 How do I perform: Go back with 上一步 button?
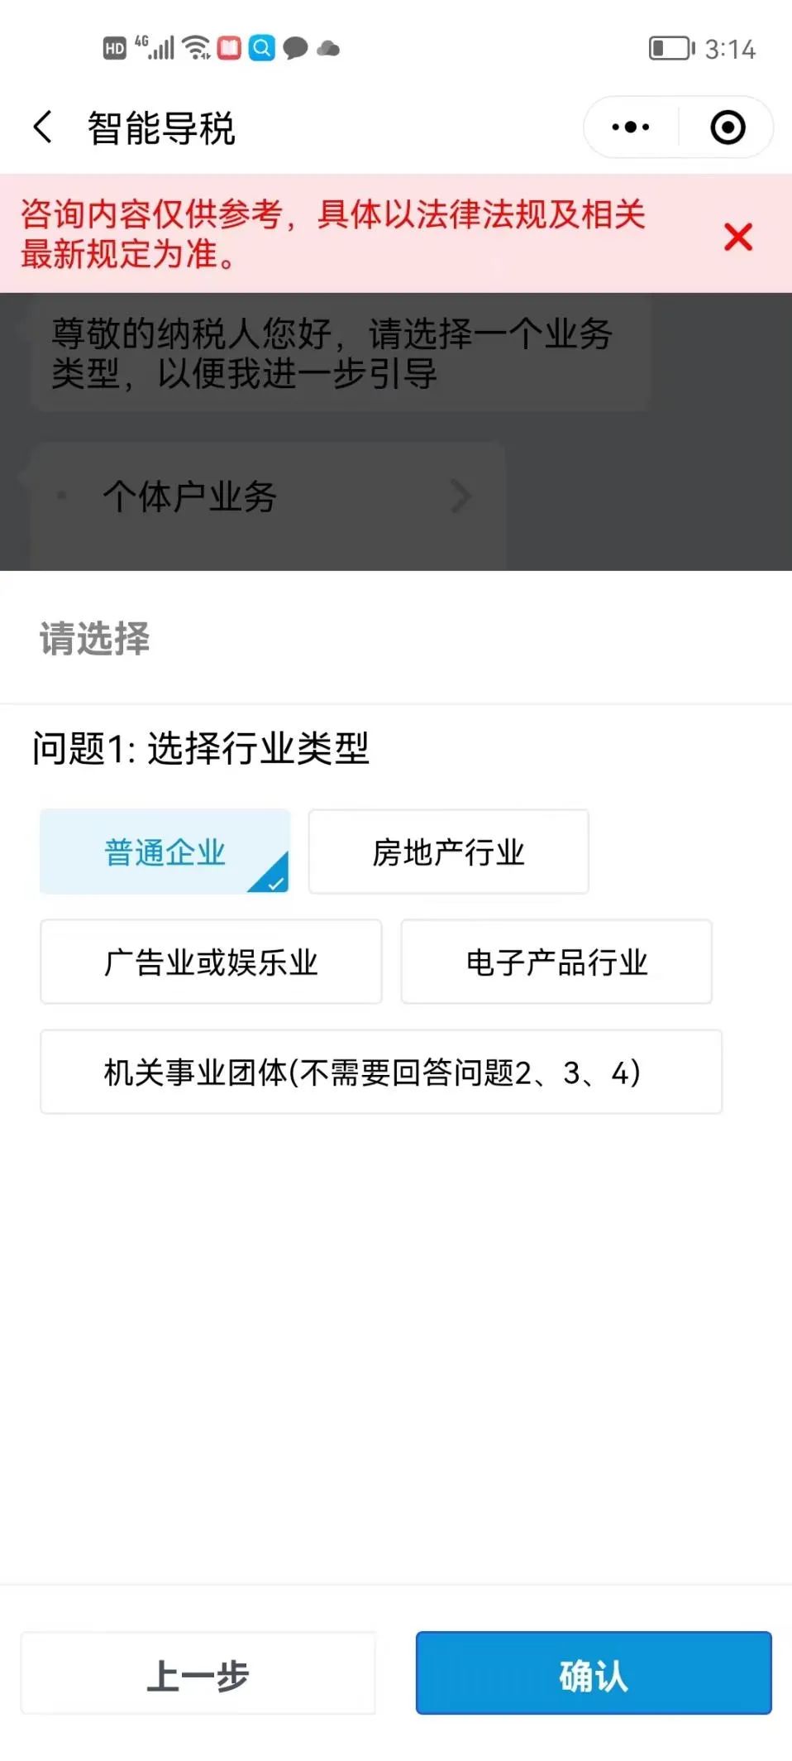pyautogui.click(x=198, y=1673)
